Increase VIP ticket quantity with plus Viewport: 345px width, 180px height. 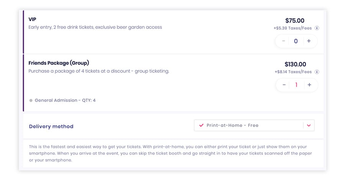click(x=309, y=41)
